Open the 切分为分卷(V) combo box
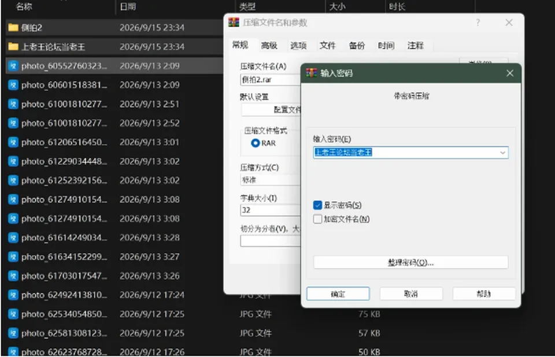The height and width of the screenshot is (357, 555). [271, 241]
